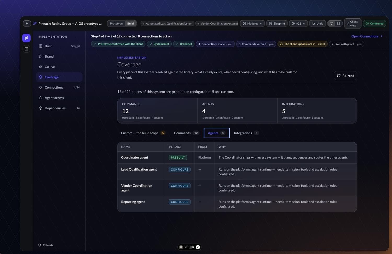
Task: Click the Connections plug icon
Action: pos(41,87)
